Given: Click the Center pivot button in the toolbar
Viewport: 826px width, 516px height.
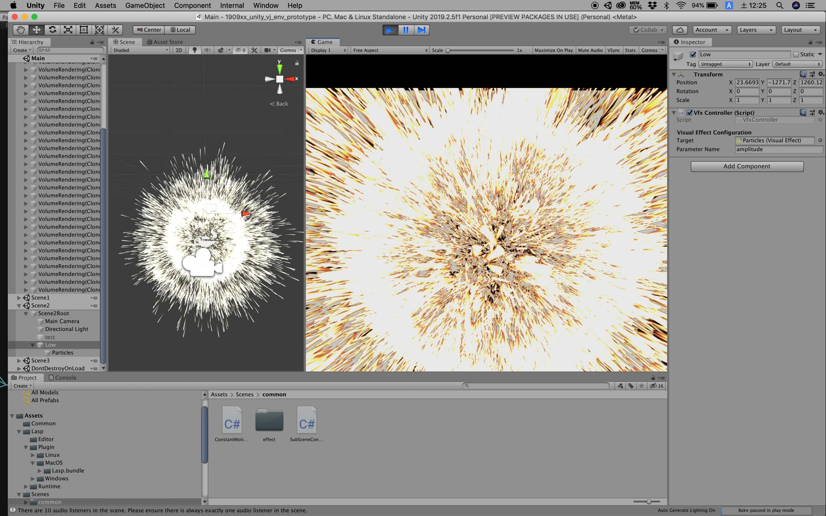Looking at the screenshot, I should pyautogui.click(x=148, y=30).
